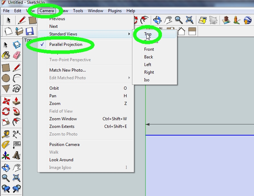254x196 pixels.
Task: Click the Next view icon in left toolbar
Action: [17, 189]
